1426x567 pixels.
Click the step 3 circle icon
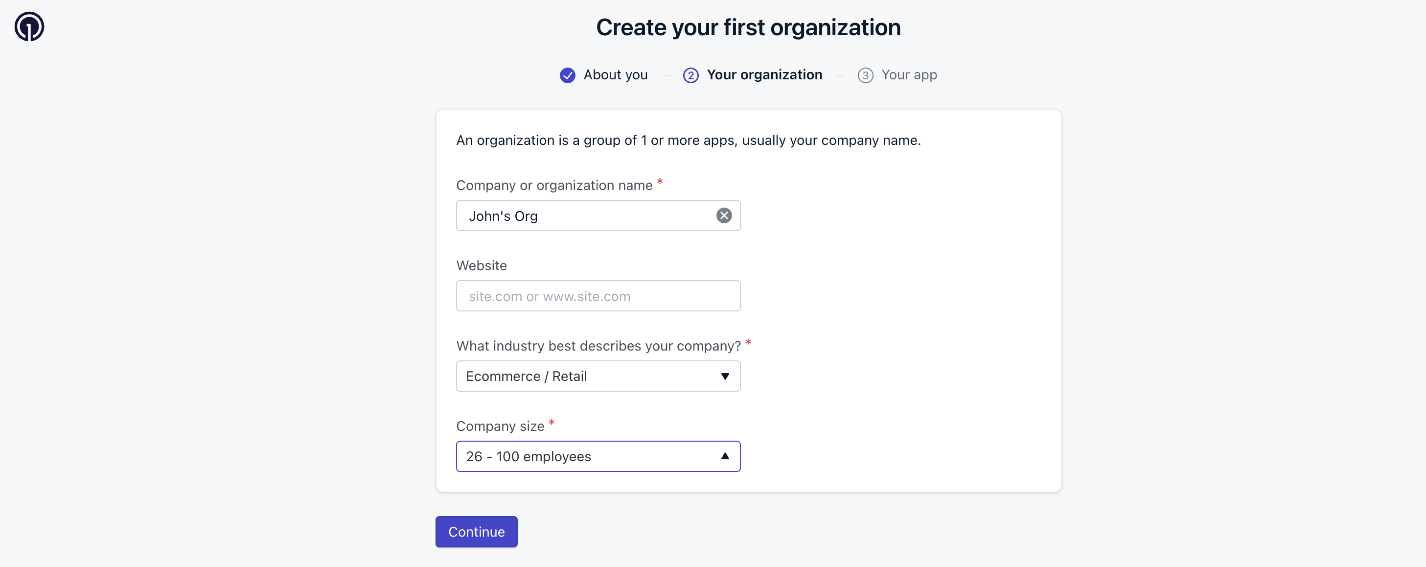click(x=865, y=75)
